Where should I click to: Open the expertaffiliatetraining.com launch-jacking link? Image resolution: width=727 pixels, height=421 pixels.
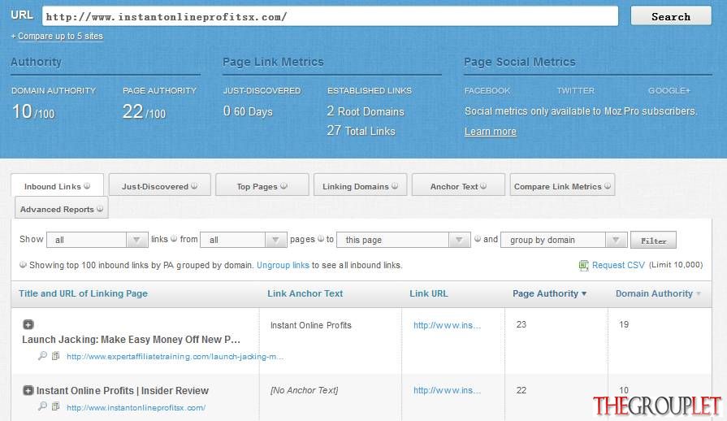(175, 357)
